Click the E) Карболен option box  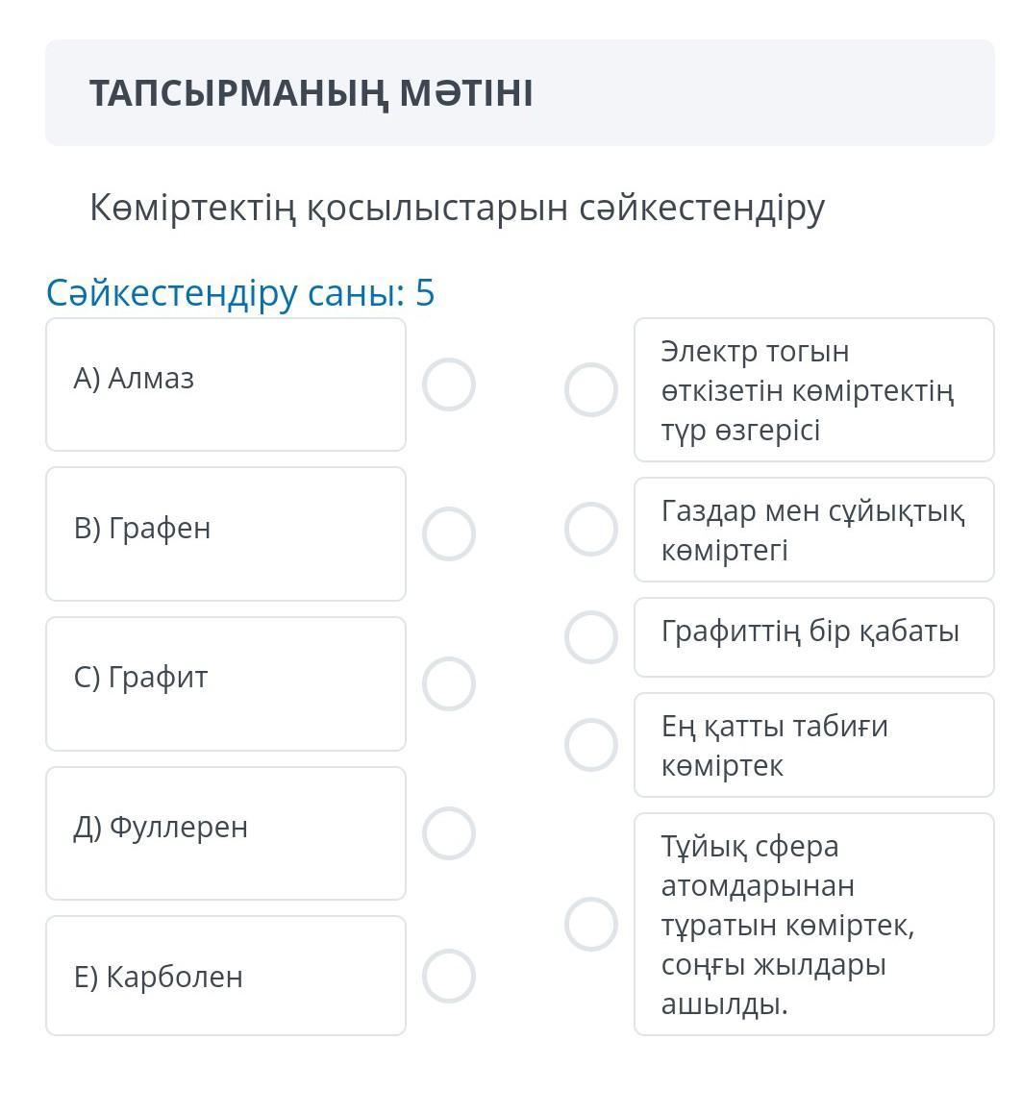(x=226, y=976)
